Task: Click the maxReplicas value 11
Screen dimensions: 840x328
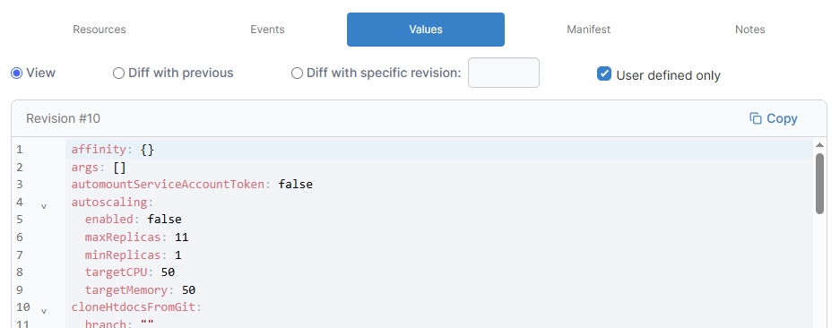Action: coord(182,237)
